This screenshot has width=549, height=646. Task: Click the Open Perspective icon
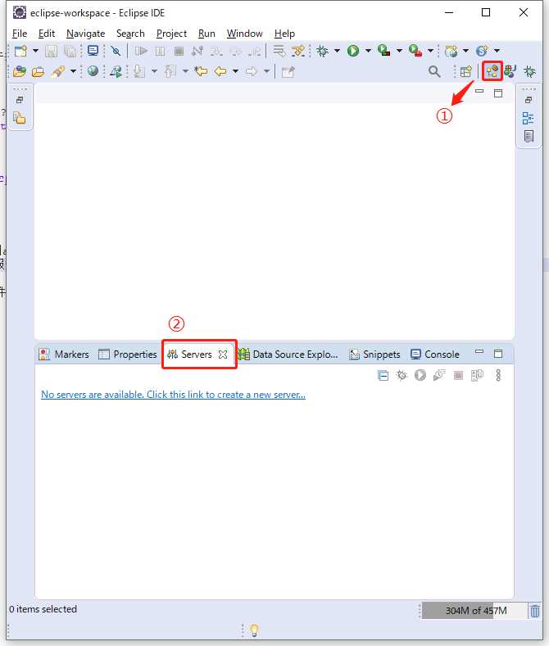point(465,72)
